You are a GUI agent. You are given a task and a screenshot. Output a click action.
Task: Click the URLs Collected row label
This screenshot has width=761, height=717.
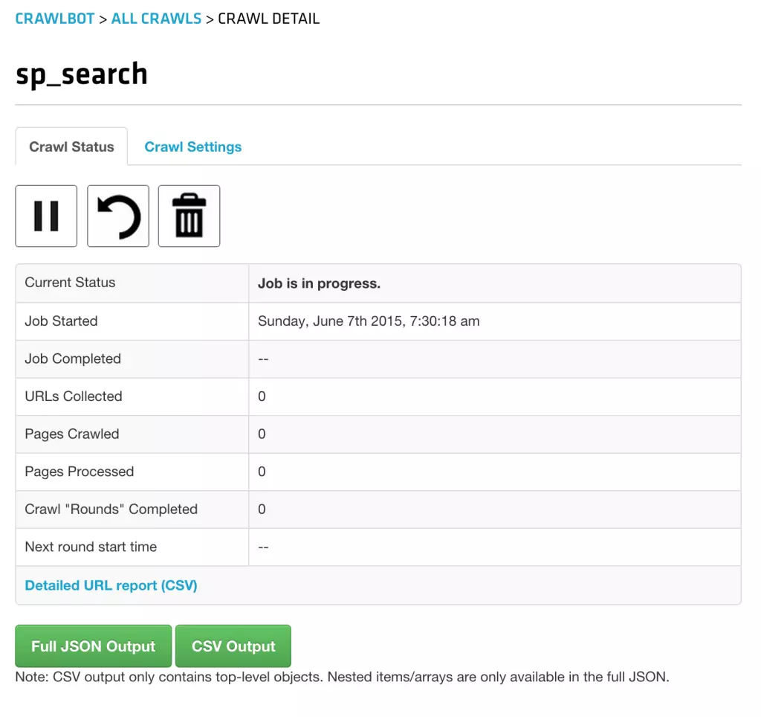point(74,396)
